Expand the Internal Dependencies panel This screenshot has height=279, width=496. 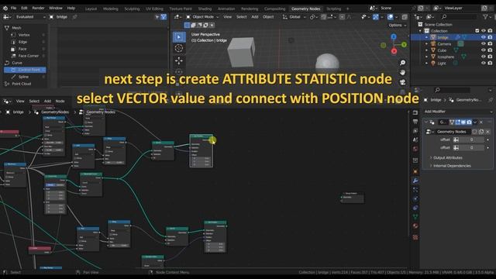(451, 166)
